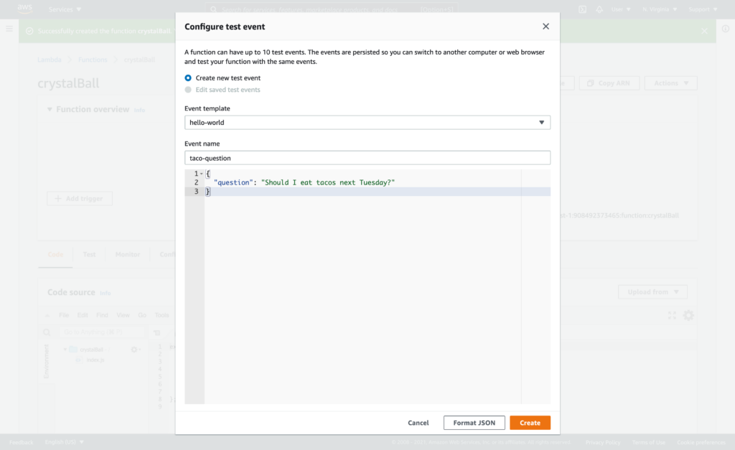Open the notifications bell

point(599,9)
